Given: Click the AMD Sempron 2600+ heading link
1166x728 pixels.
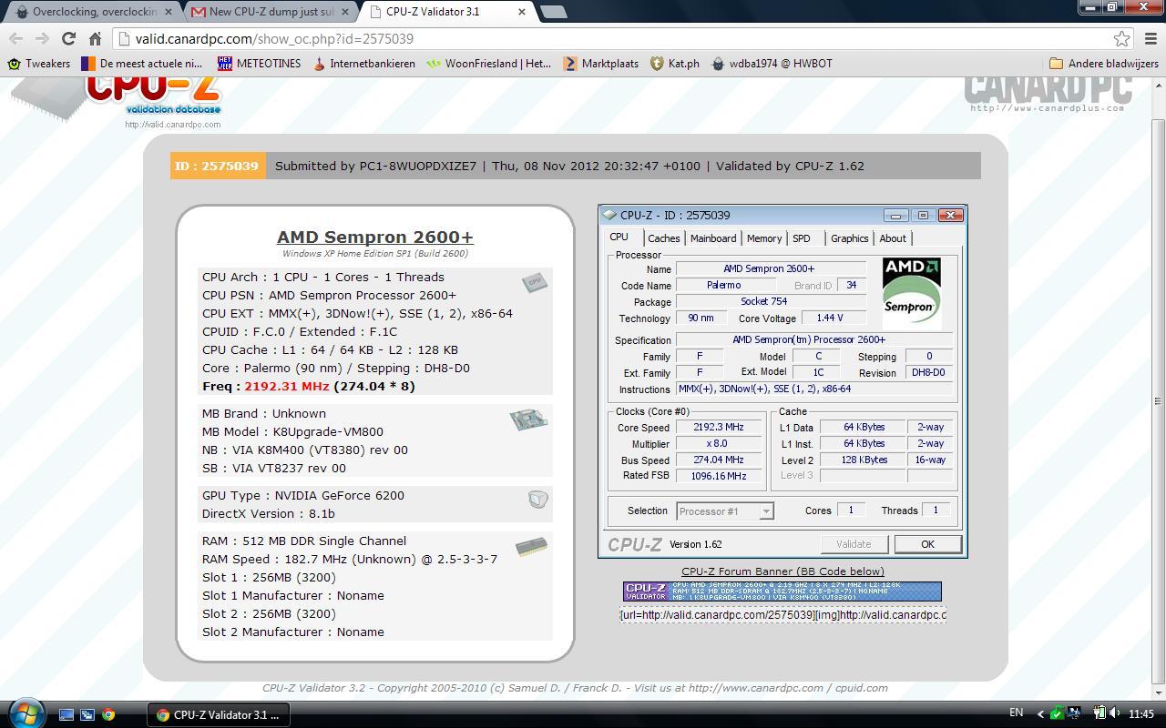Looking at the screenshot, I should (x=375, y=238).
